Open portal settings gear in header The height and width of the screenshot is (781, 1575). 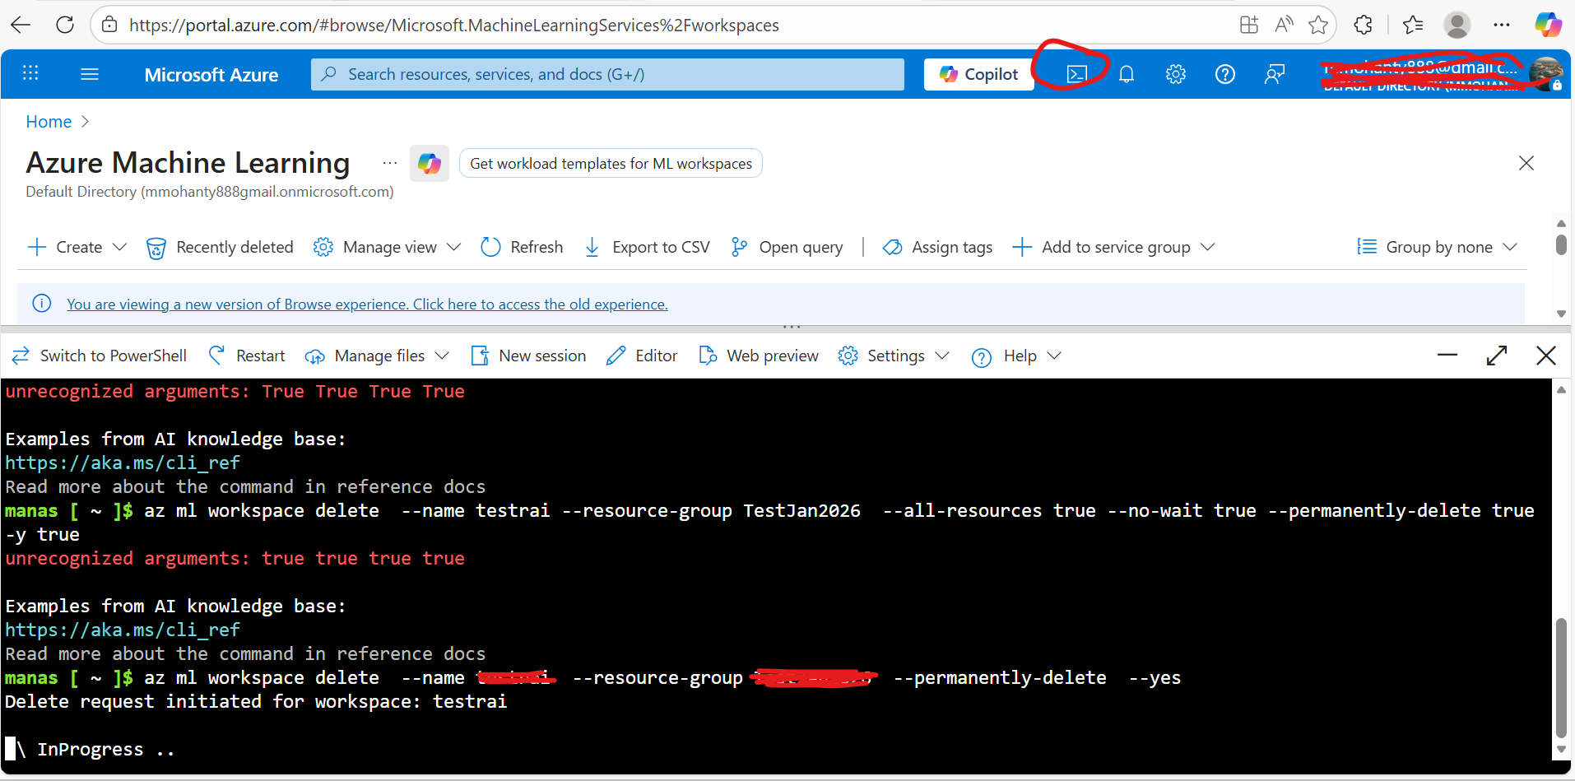[x=1176, y=74]
